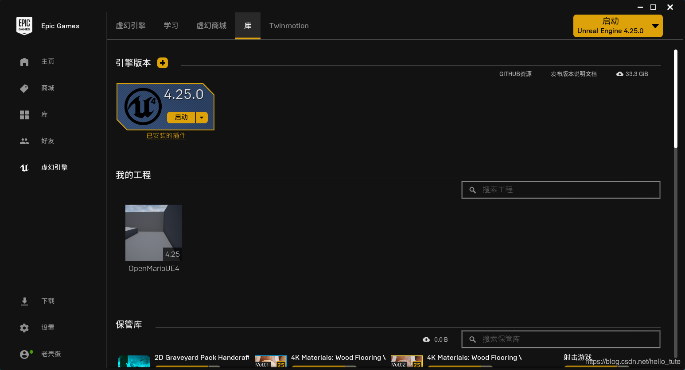Click the 4.25 badge on project thumbnail
Viewport: 685px width, 370px height.
(172, 254)
